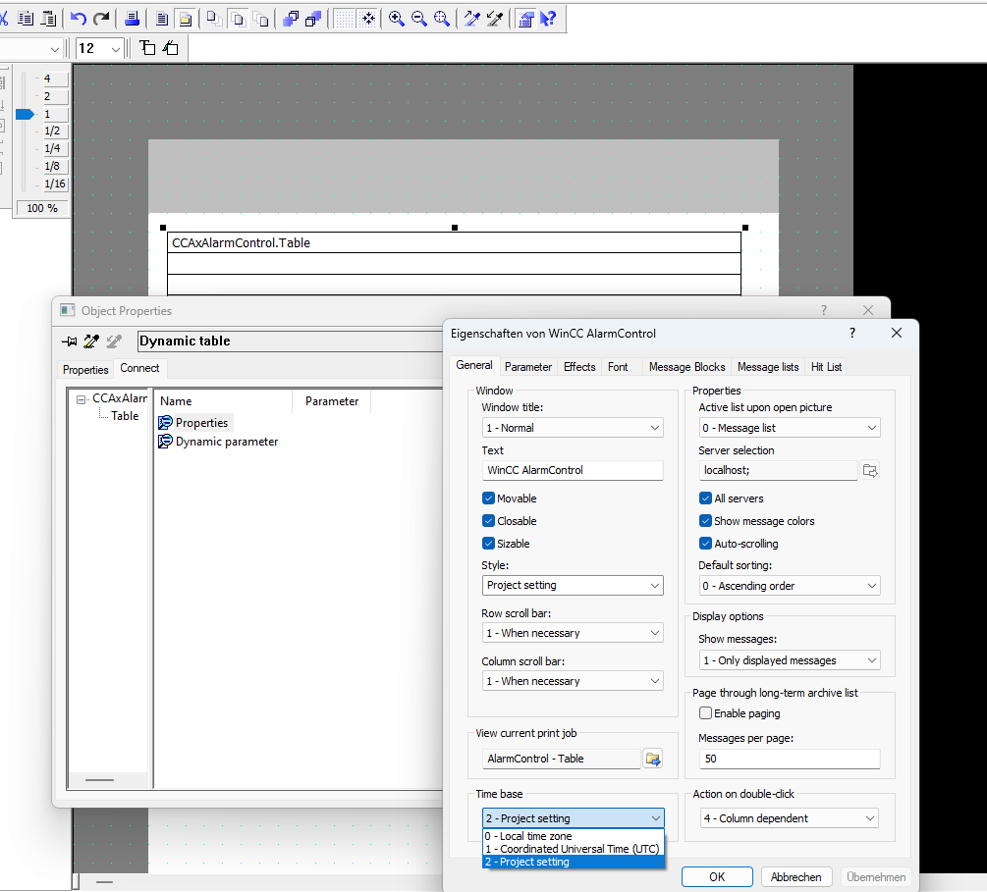Viewport: 987px width, 892px height.
Task: Click the Undo arrow in the toolbar
Action: 79,19
